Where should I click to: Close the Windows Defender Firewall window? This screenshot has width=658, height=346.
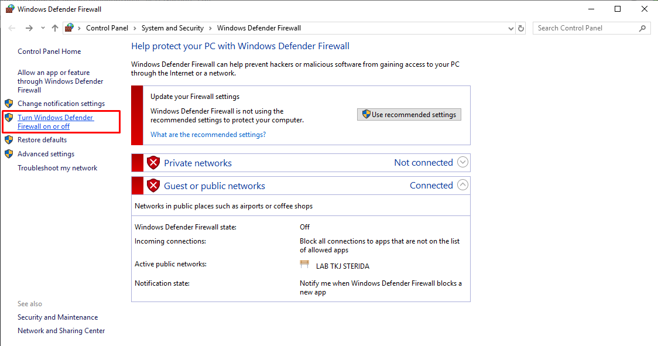click(x=645, y=9)
